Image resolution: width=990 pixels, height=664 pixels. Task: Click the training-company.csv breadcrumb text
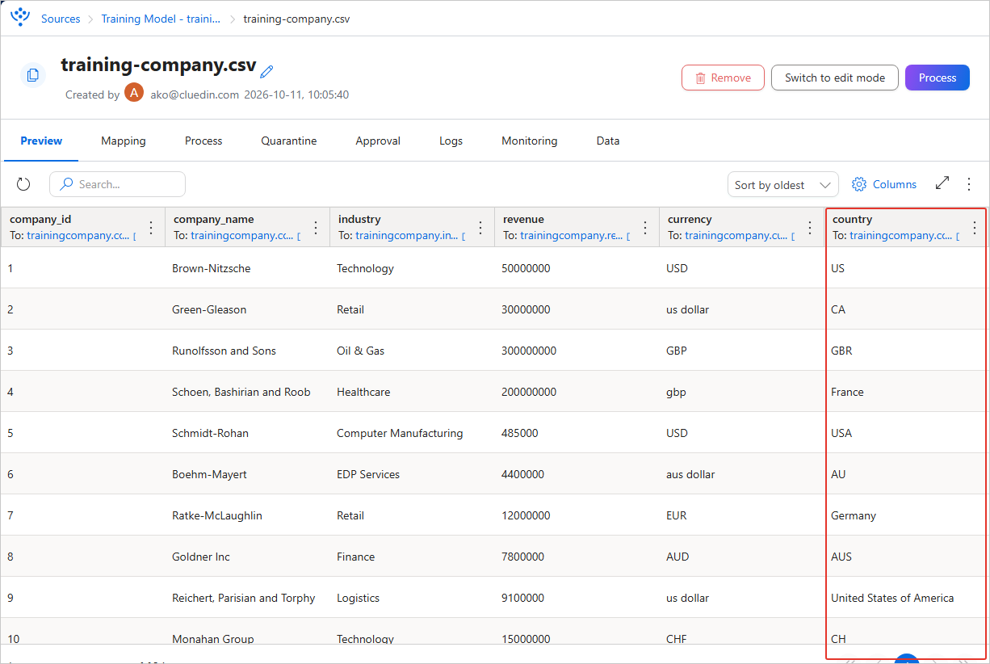[x=297, y=19]
